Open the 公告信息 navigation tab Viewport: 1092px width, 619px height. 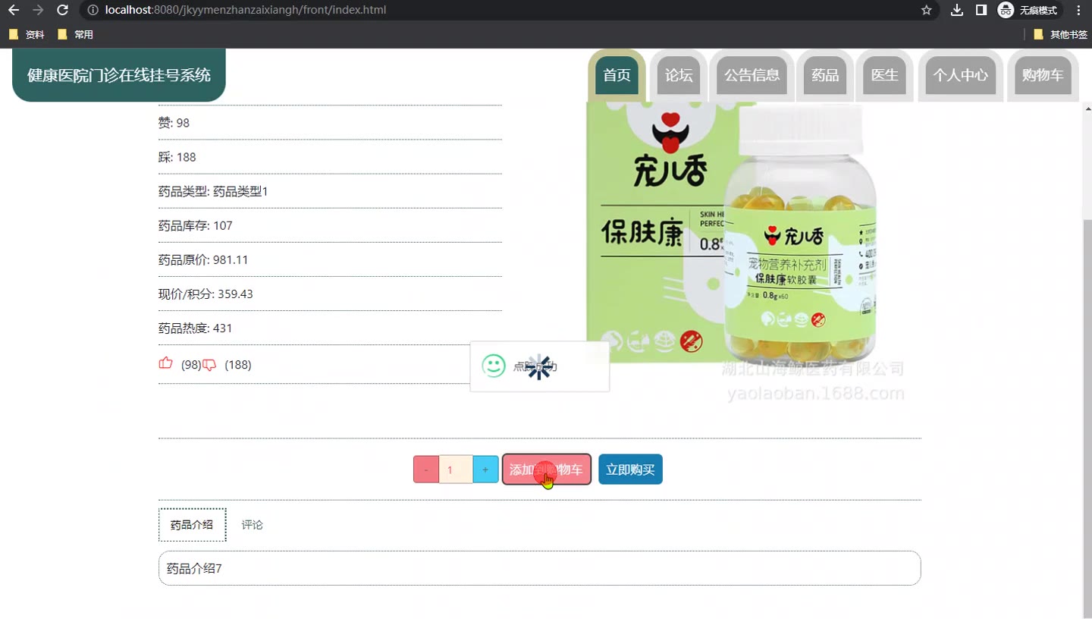click(752, 75)
